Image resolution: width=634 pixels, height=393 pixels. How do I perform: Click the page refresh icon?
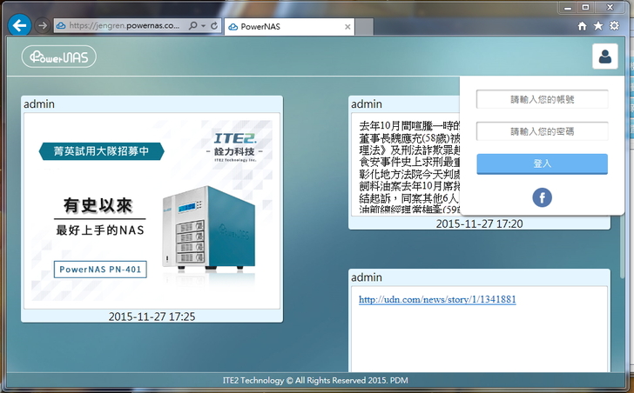point(214,26)
